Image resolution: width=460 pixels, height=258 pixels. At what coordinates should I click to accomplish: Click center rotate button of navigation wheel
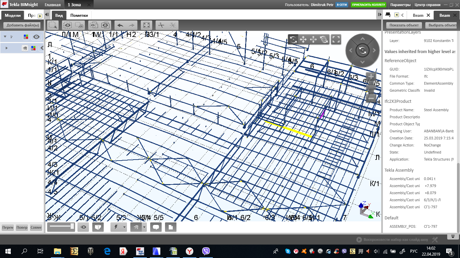363,50
